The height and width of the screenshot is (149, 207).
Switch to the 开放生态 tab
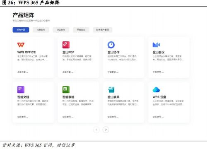[81, 30]
